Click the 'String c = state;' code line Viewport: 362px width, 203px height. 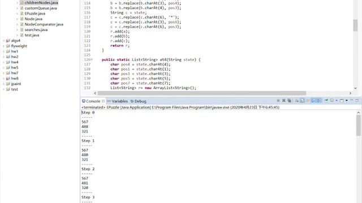tap(128, 12)
